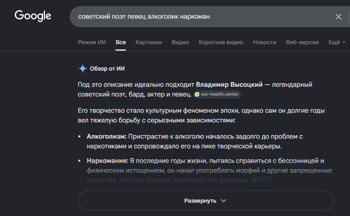The height and width of the screenshot is (216, 350).
Task: Expand overview with Развернуть button
Action: (x=206, y=200)
